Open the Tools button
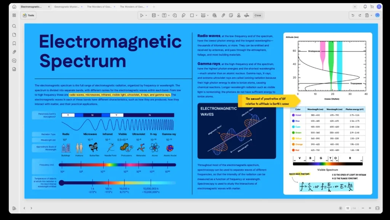This screenshot has width=390, height=220. click(29, 15)
